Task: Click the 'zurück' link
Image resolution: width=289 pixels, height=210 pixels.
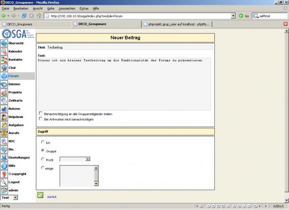Action: [51, 196]
